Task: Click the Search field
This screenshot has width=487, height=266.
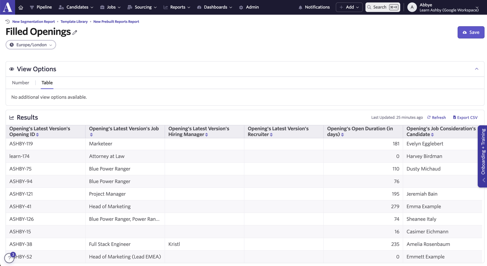Action: [382, 7]
